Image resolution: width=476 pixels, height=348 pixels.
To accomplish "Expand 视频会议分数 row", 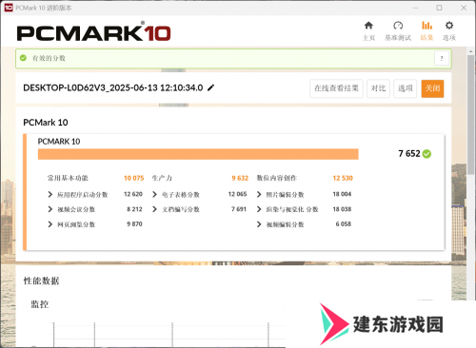I will coord(50,209).
